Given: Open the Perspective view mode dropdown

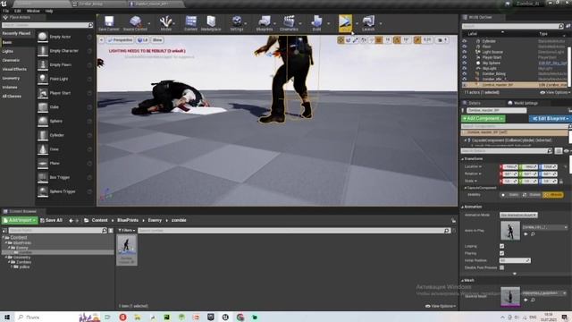Looking at the screenshot, I should tap(121, 40).
